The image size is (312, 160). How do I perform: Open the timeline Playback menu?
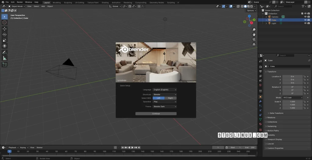tap(13, 148)
